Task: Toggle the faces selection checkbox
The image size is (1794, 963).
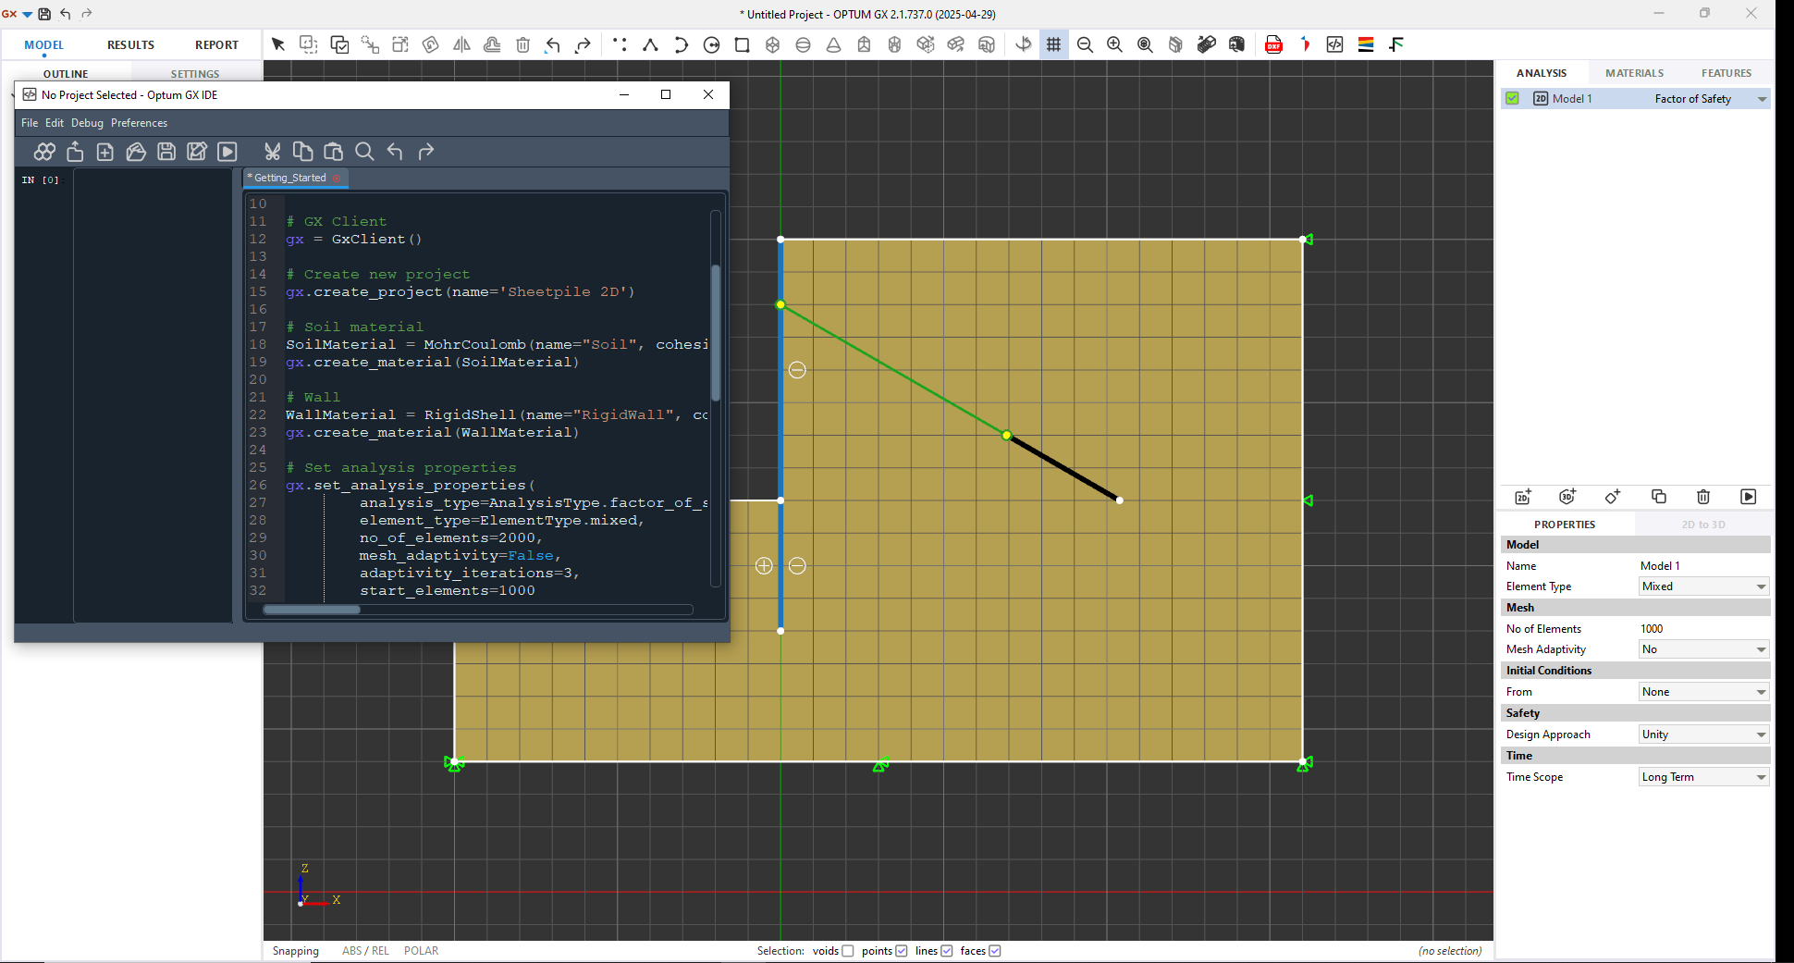Action: (995, 951)
